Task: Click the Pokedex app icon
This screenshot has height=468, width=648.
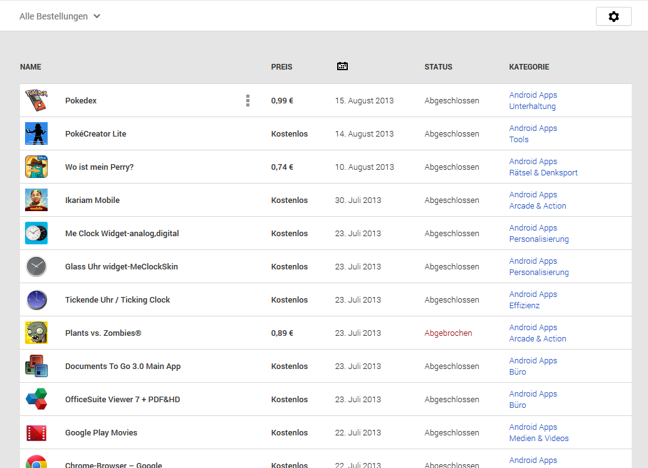Action: click(36, 100)
